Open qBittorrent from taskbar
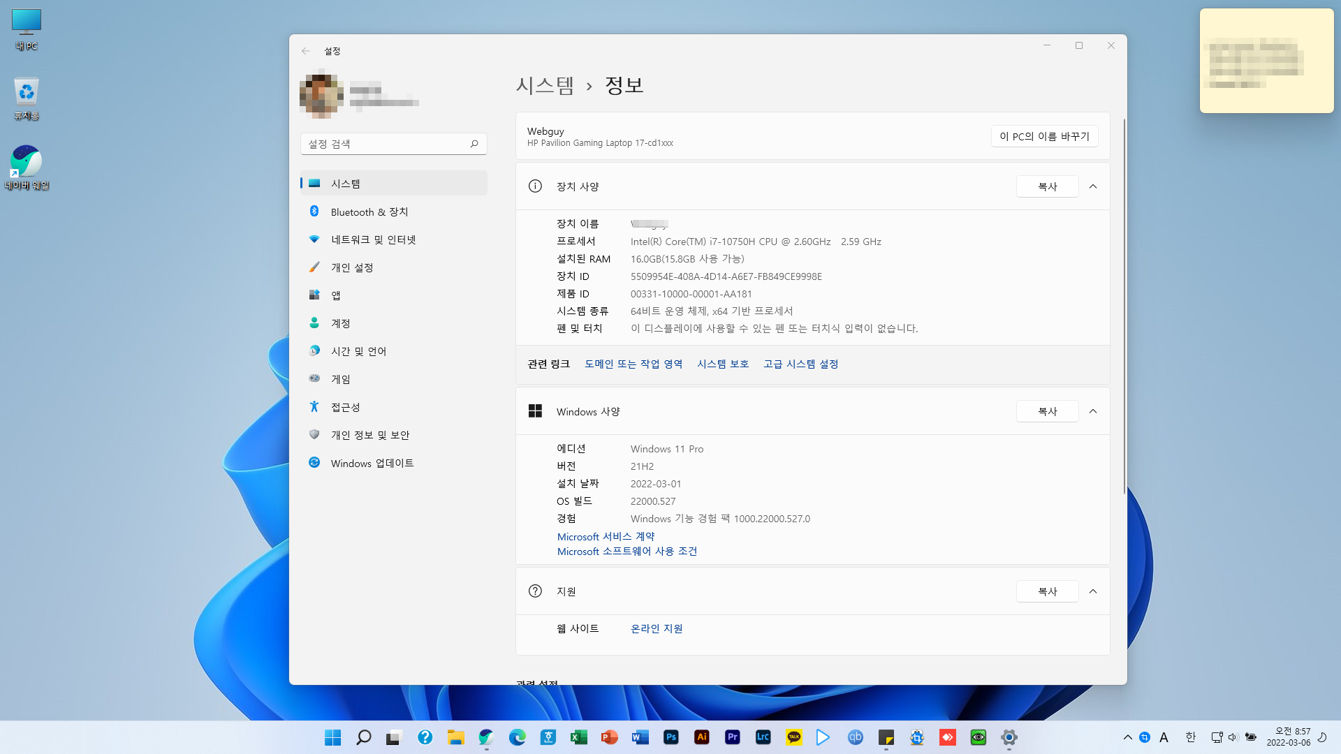 click(856, 737)
